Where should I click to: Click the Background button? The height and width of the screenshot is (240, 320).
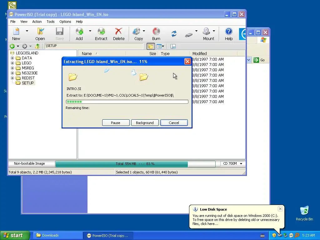[145, 122]
